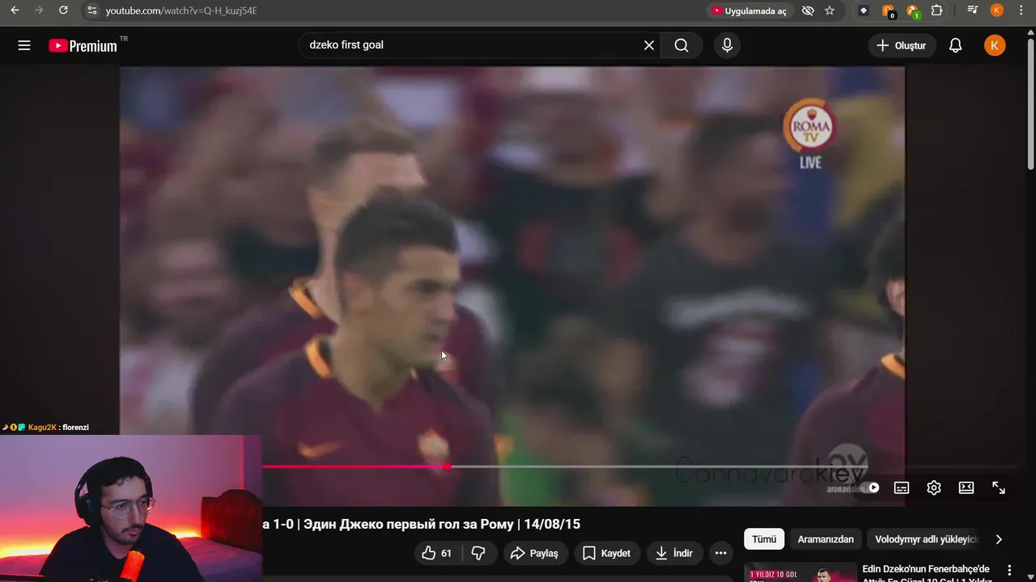The width and height of the screenshot is (1036, 582).
Task: Open the orange extension with 0 badge
Action: tap(888, 11)
